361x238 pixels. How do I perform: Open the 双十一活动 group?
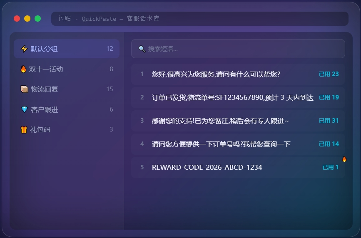67,69
